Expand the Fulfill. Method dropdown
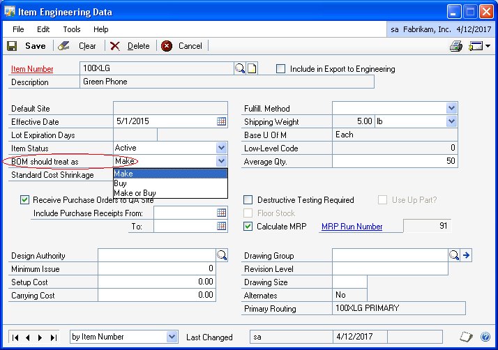Image resolution: width=498 pixels, height=350 pixels. pos(451,108)
